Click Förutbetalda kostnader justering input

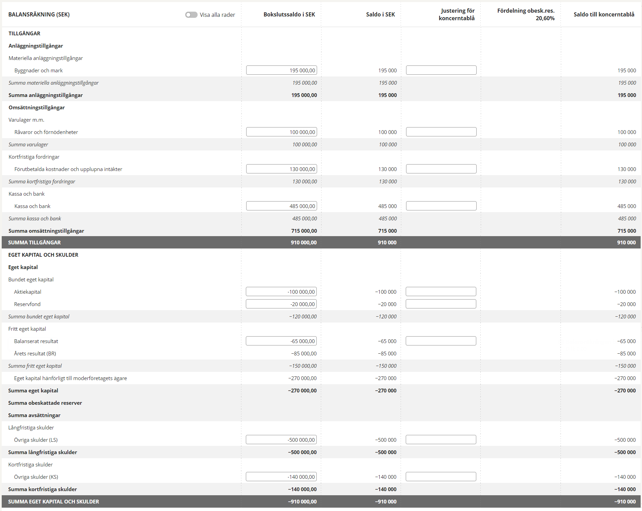click(x=441, y=169)
